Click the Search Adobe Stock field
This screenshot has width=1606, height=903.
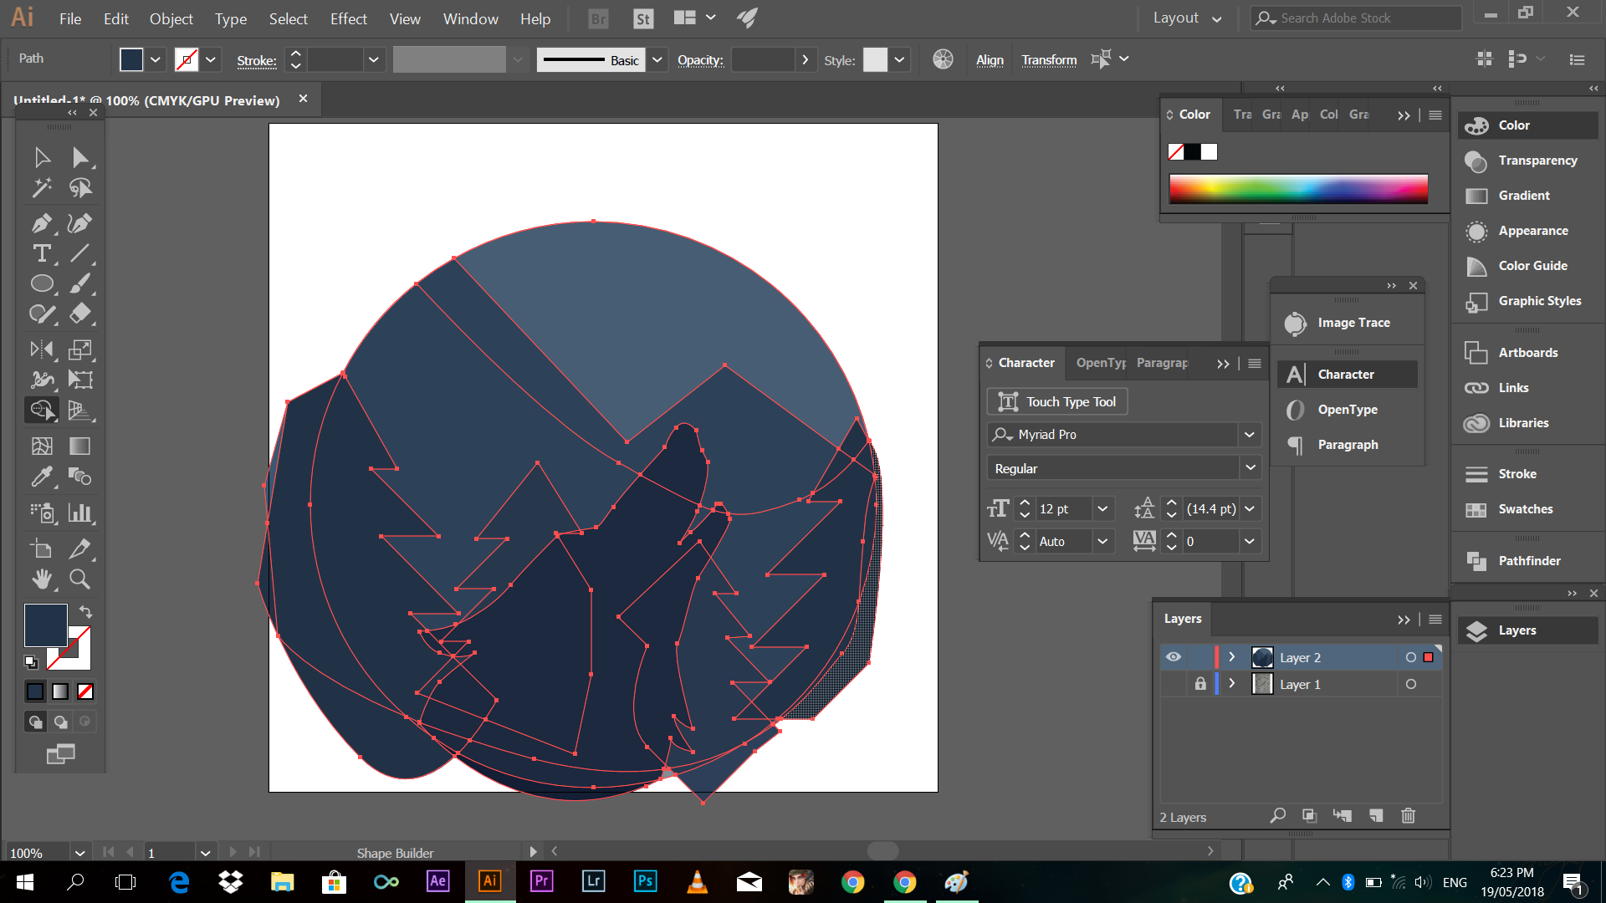point(1357,18)
